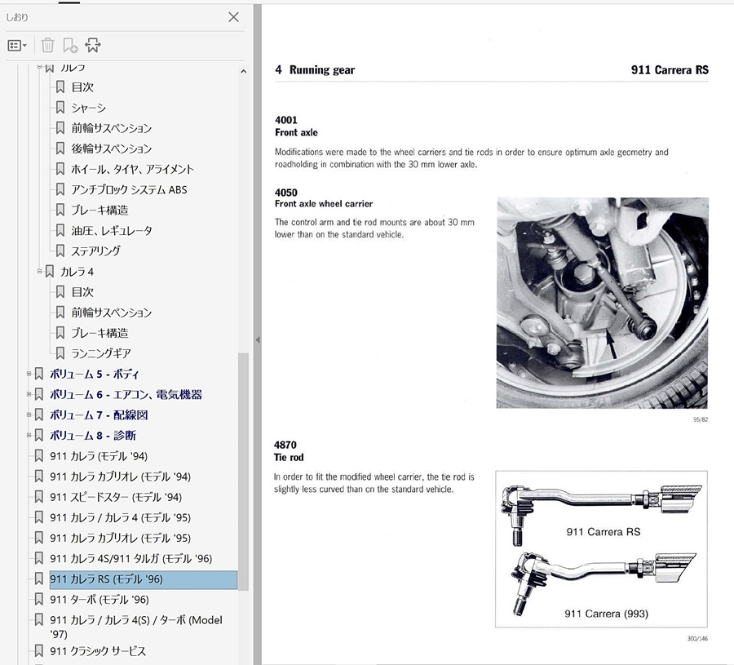This screenshot has height=665, width=734.
Task: Open ボリューム 6 - エアコン、電気機器 bookmark
Action: 126,394
